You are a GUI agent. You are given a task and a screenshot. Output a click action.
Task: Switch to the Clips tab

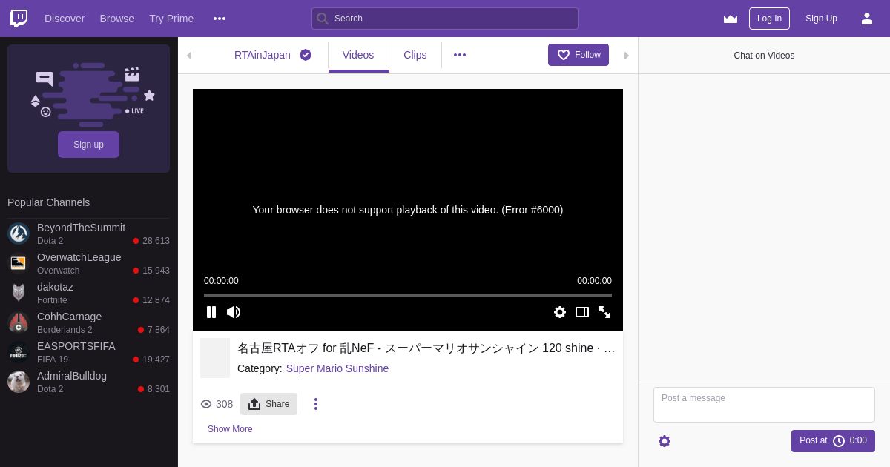pos(415,55)
